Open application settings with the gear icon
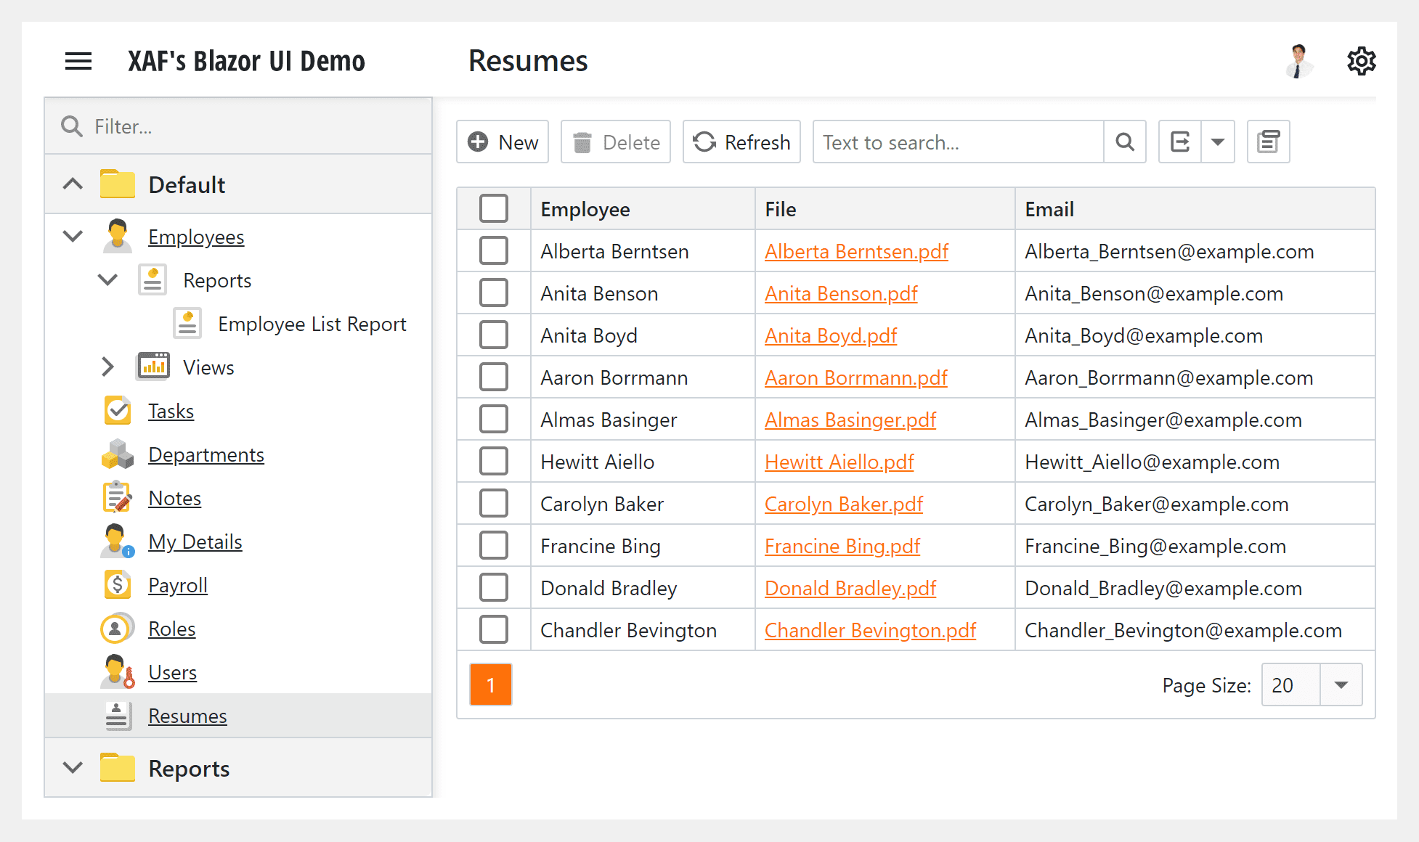Image resolution: width=1419 pixels, height=842 pixels. pyautogui.click(x=1361, y=61)
